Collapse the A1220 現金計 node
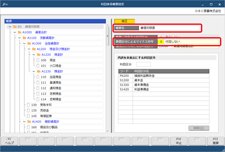The width and height of the screenshot is (225, 152). pos(34,55)
